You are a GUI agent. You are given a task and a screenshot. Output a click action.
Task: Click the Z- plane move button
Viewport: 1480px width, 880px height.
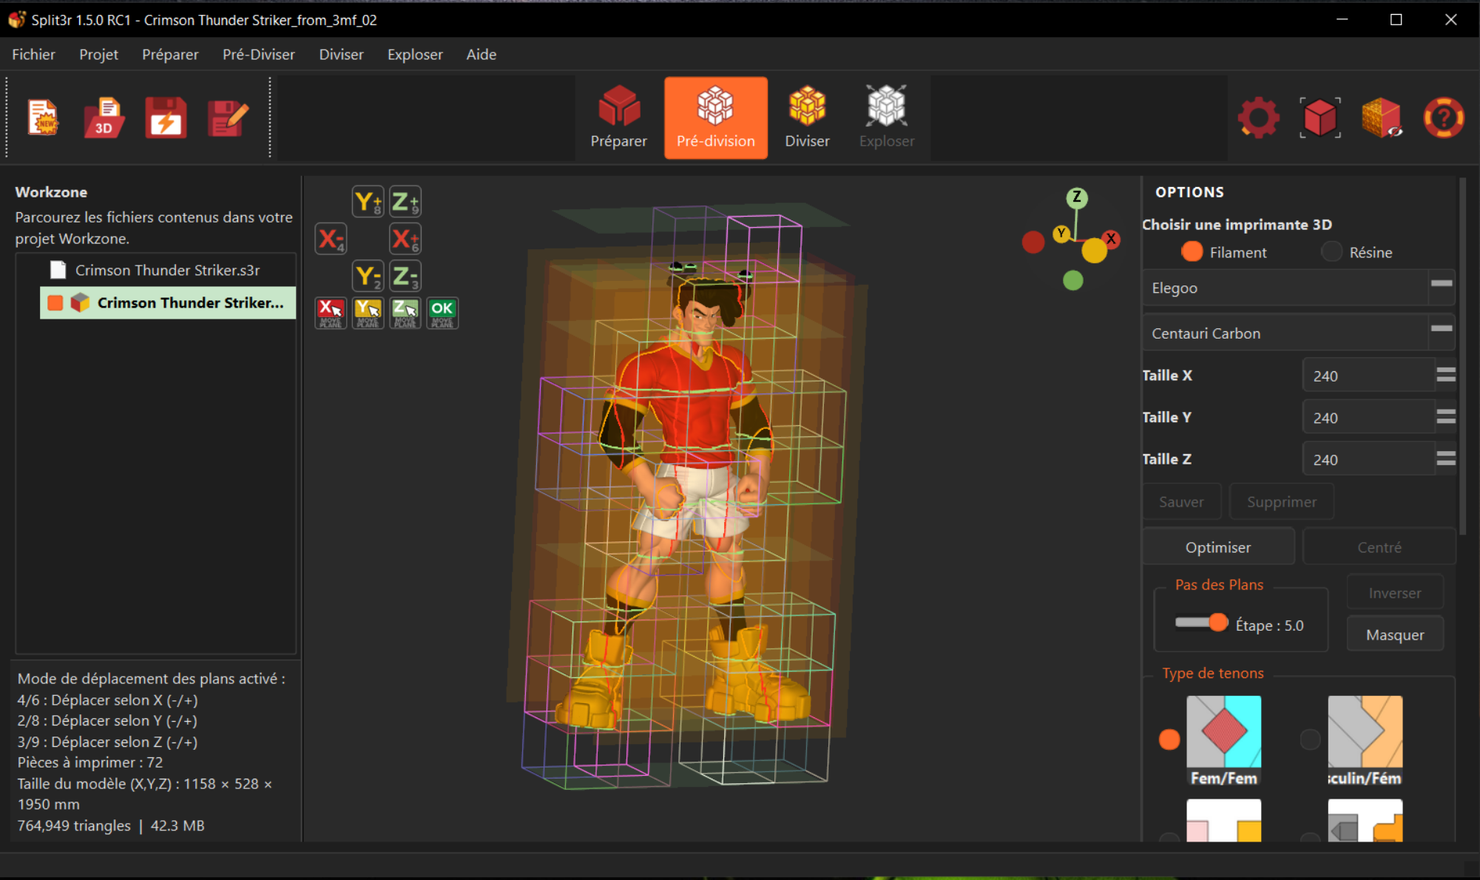pyautogui.click(x=405, y=276)
